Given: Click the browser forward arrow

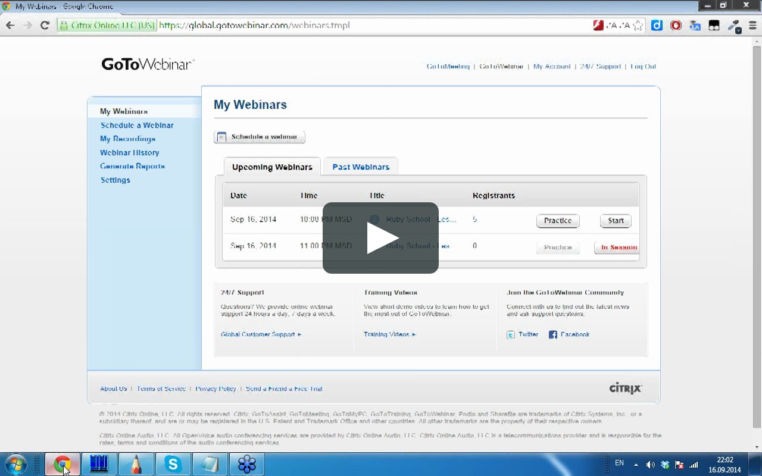Looking at the screenshot, I should tap(27, 26).
